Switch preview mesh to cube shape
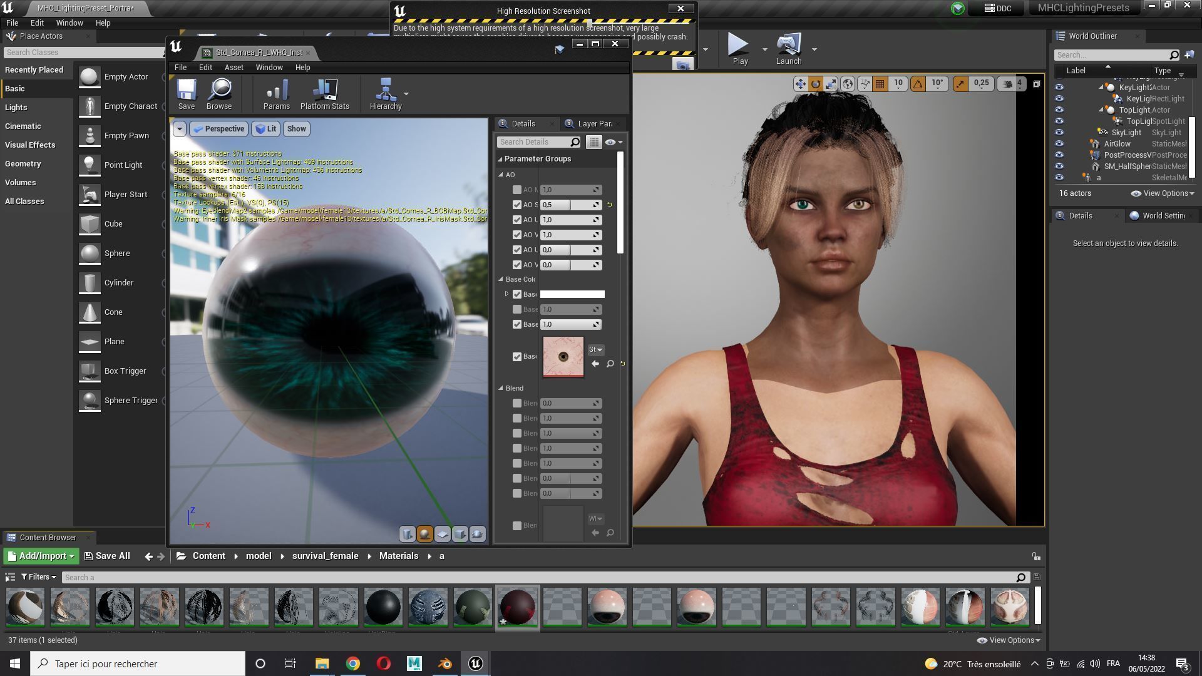This screenshot has width=1202, height=676. pos(460,533)
